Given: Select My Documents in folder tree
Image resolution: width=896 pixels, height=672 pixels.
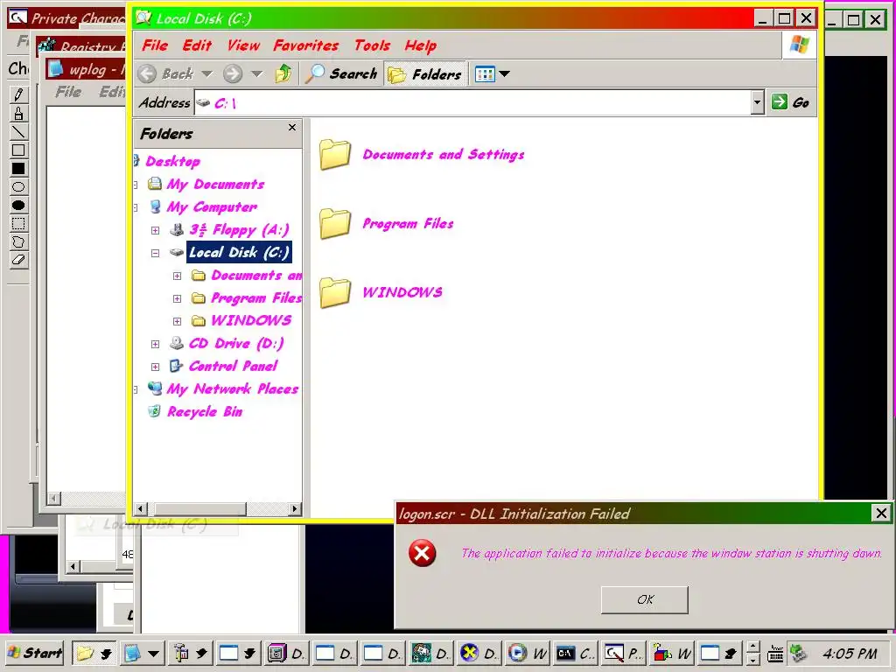Looking at the screenshot, I should click(215, 184).
